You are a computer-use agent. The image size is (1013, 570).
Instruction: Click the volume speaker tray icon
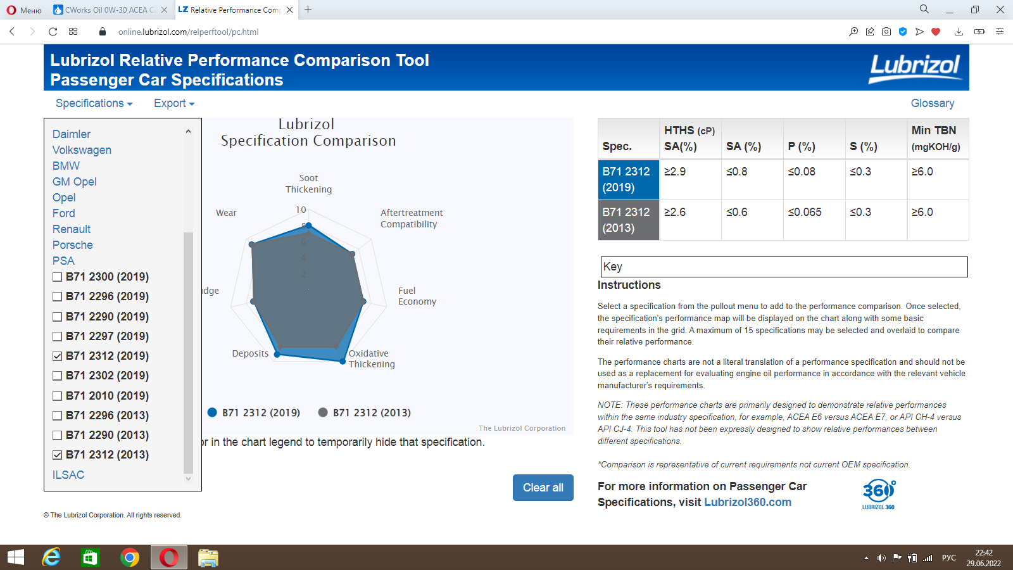pyautogui.click(x=881, y=558)
